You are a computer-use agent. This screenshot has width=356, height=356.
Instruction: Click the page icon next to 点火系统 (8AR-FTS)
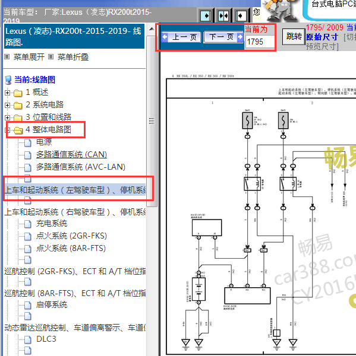coord(28,249)
